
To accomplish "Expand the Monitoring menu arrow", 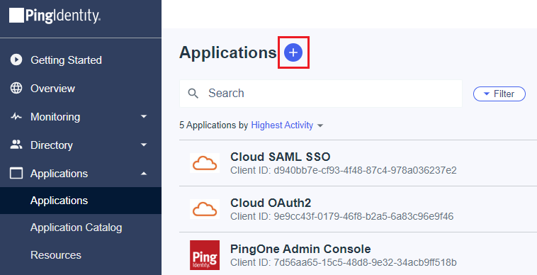I will tap(144, 117).
